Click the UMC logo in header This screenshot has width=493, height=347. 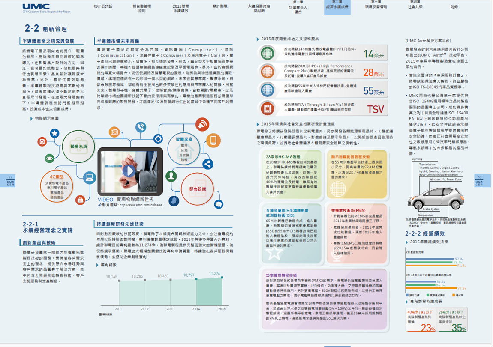point(36,7)
